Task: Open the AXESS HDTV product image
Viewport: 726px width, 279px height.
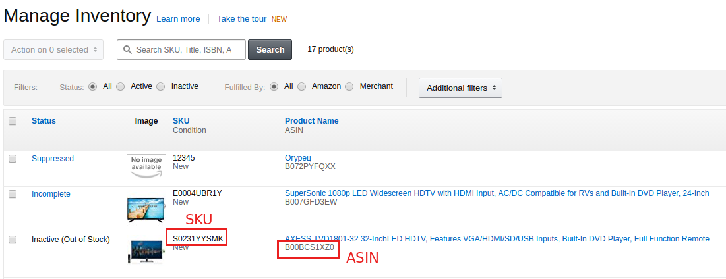Action: 146,252
